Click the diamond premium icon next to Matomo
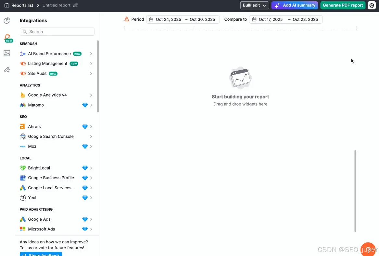 click(85, 105)
